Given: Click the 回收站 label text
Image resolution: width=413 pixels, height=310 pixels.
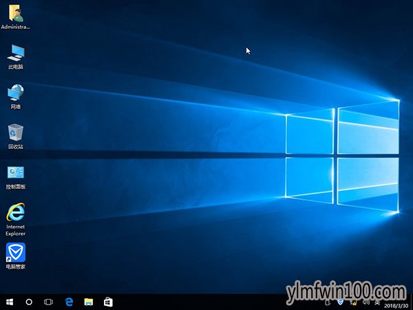Looking at the screenshot, I should tap(16, 147).
